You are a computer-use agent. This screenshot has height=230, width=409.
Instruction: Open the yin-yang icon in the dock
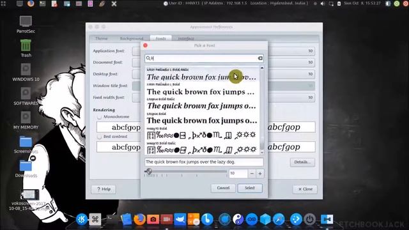tap(238, 219)
